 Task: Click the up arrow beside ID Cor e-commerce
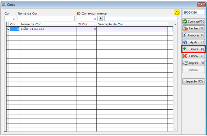101,18
